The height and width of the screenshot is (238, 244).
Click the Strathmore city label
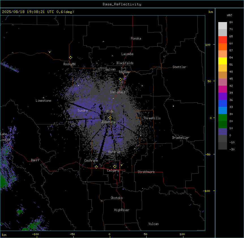pos(146,172)
